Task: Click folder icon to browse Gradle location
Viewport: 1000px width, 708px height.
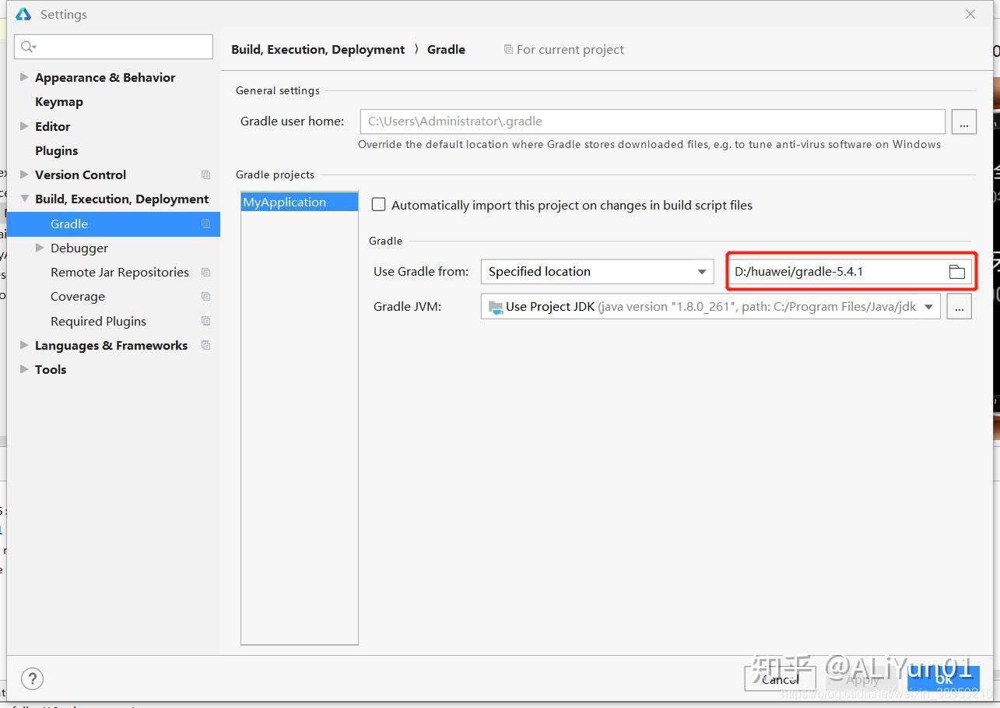Action: click(x=956, y=272)
